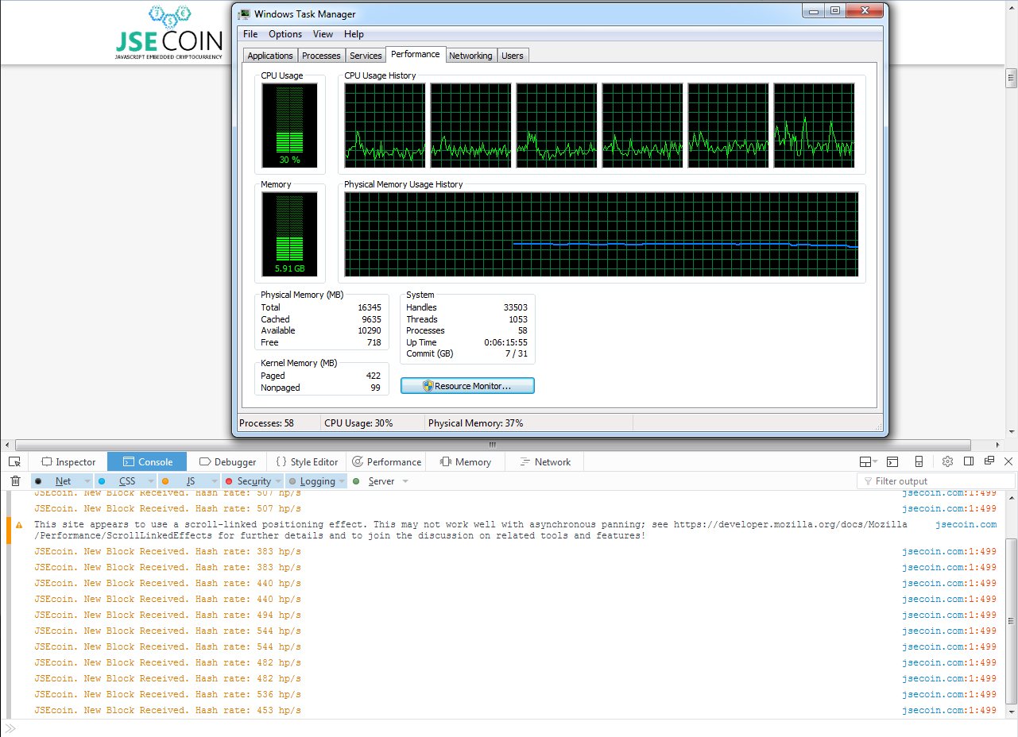This screenshot has width=1018, height=737.
Task: Open the iframe selector icon in devtools toolbar
Action: [x=868, y=461]
